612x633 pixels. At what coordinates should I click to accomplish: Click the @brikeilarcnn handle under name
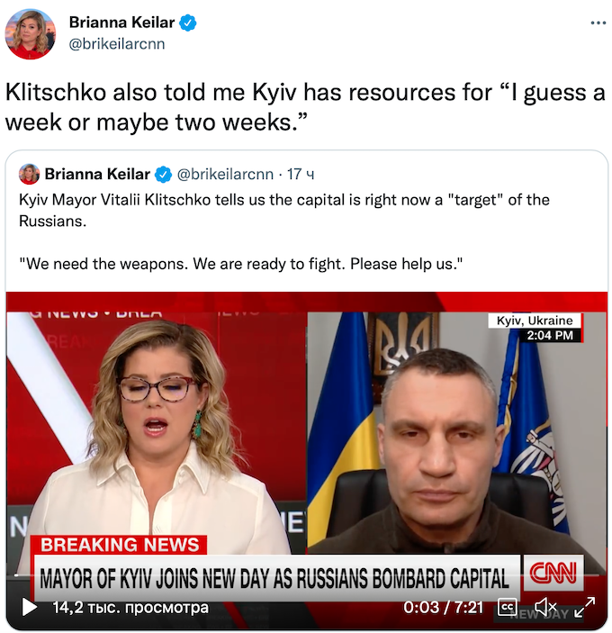[117, 43]
